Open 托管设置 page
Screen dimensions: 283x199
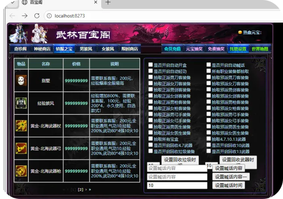(x=238, y=49)
